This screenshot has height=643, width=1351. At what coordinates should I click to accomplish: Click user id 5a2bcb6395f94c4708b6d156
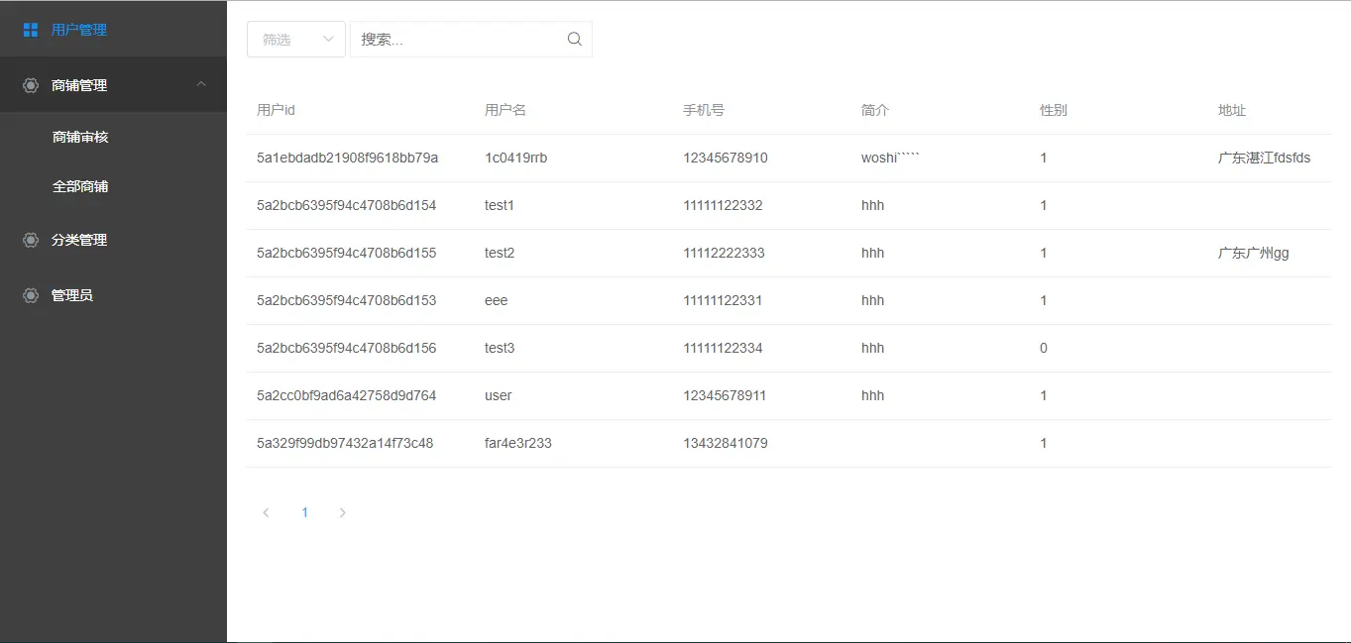[x=346, y=348]
